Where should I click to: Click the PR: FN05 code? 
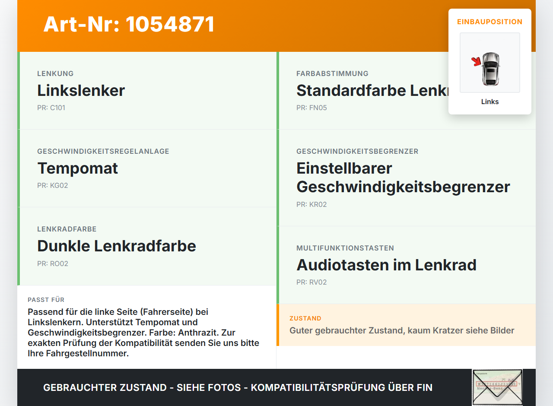click(311, 108)
